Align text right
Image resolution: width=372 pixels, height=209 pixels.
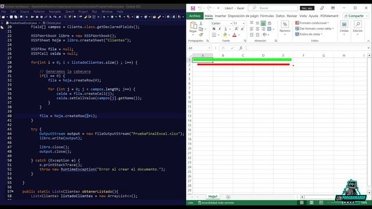[263, 29]
